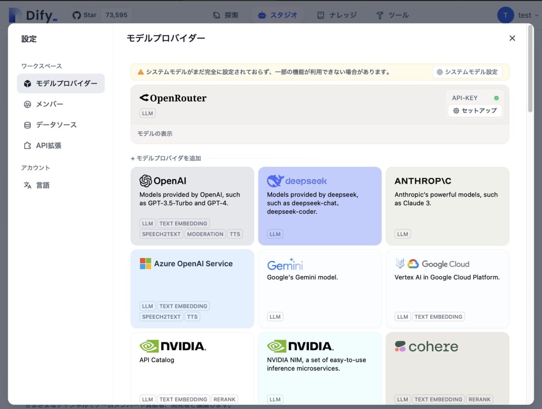Click the OpenAI logo on its provider card

click(145, 180)
